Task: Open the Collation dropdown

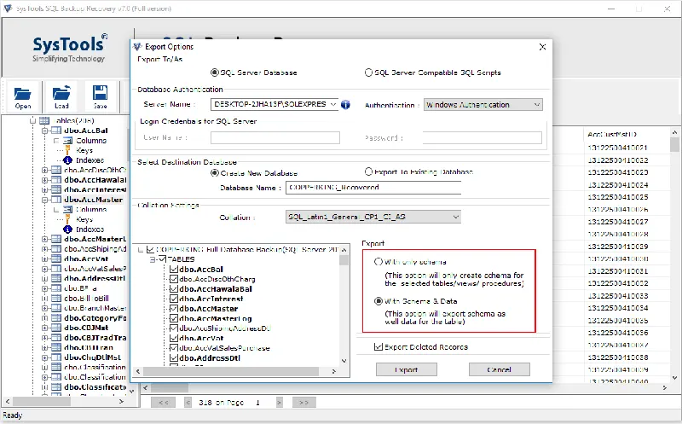Action: (x=455, y=217)
